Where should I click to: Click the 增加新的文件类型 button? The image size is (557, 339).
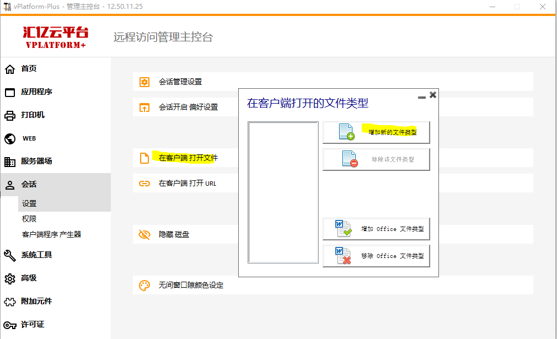(376, 132)
